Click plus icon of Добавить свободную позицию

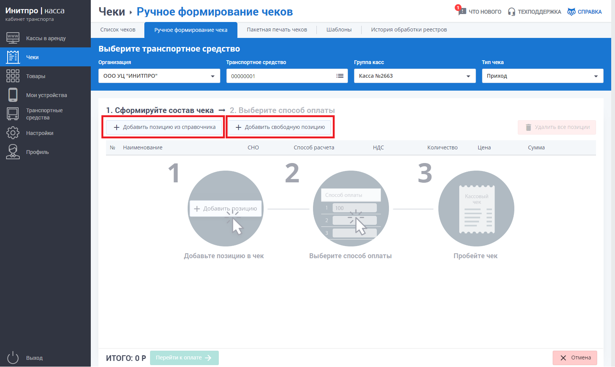[239, 127]
